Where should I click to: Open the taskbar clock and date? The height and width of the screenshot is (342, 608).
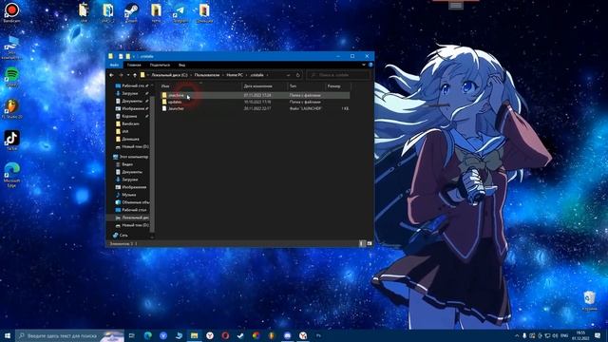click(x=580, y=335)
